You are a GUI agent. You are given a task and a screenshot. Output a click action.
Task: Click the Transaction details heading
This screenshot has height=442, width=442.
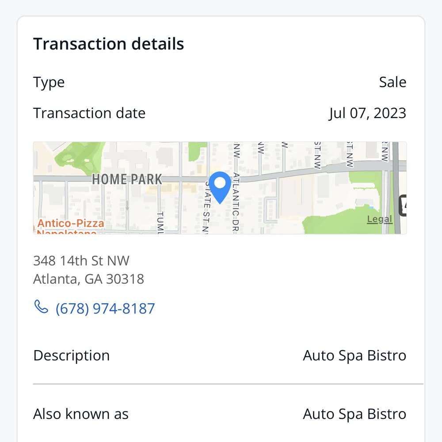[109, 44]
